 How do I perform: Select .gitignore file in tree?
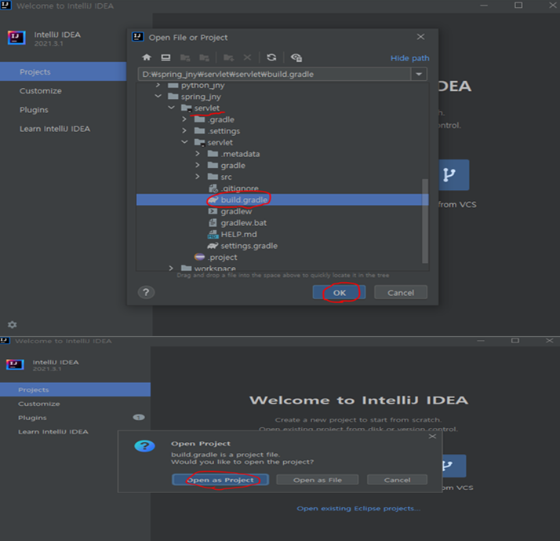click(x=240, y=188)
